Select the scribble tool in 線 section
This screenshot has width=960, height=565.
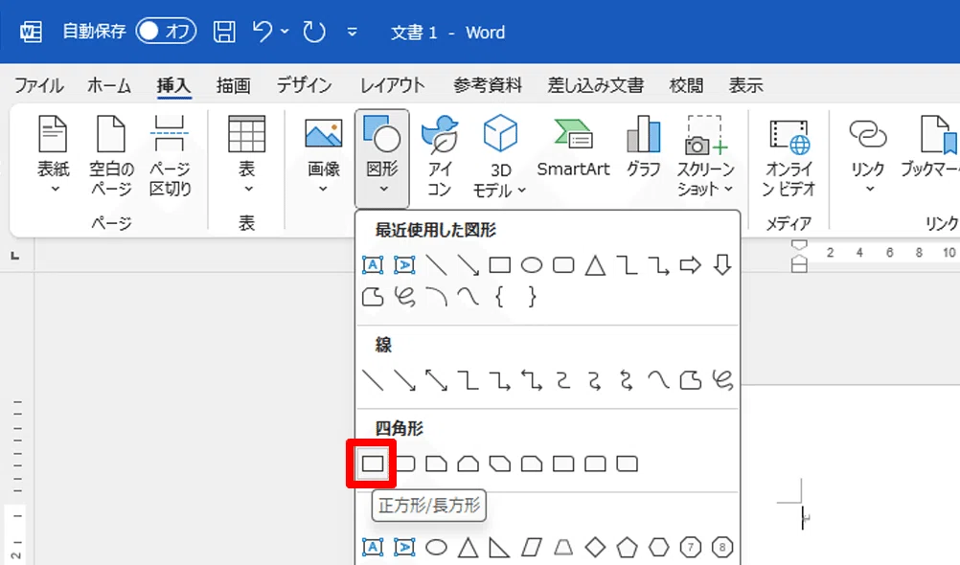pos(722,380)
